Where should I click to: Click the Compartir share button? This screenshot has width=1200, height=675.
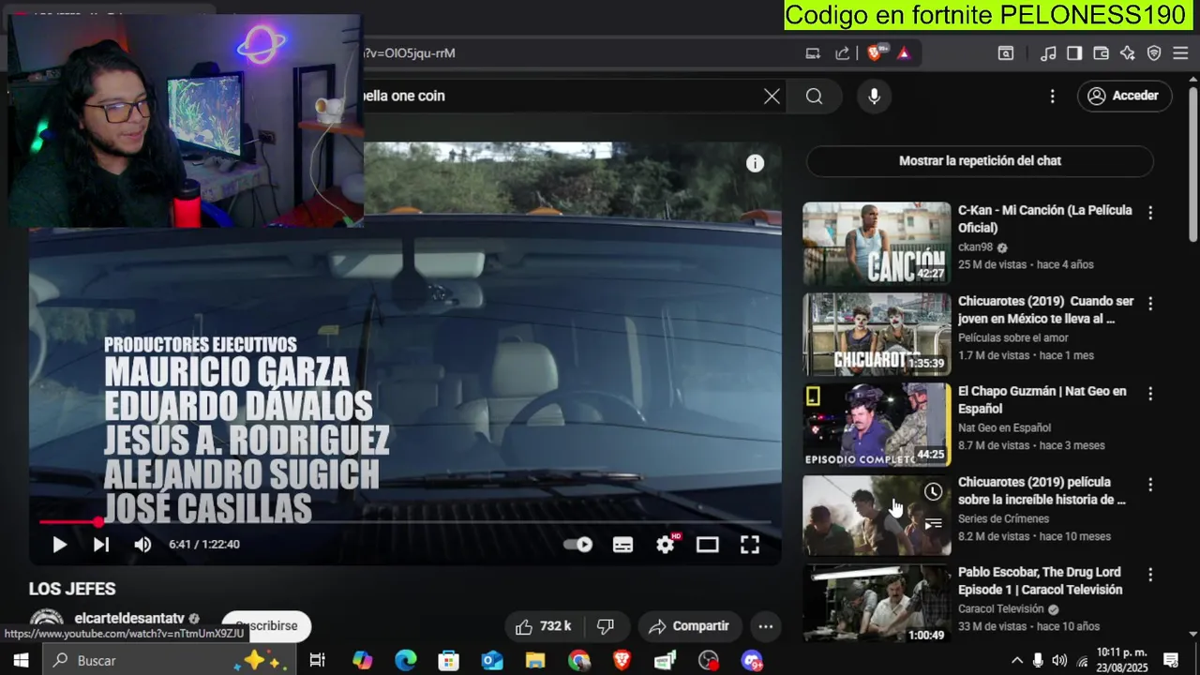tap(689, 626)
